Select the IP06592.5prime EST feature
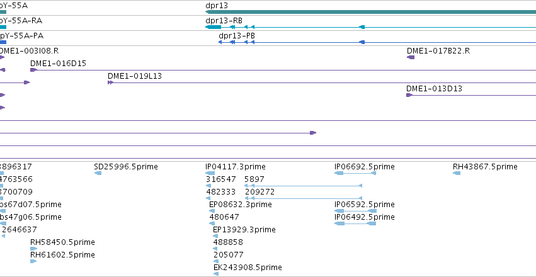The height and width of the screenshot is (277, 536). (355, 211)
